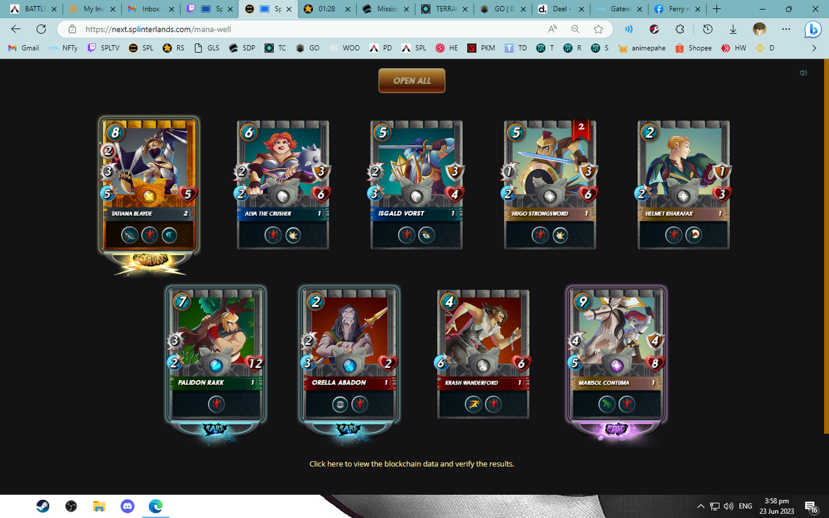The width and height of the screenshot is (829, 518).
Task: Open browser downloads arrow icon
Action: point(733,29)
